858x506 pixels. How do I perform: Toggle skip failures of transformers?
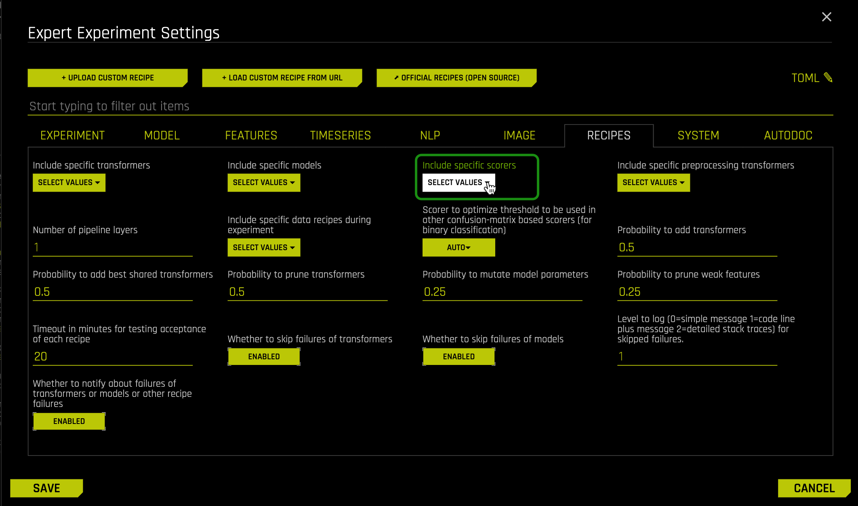264,356
